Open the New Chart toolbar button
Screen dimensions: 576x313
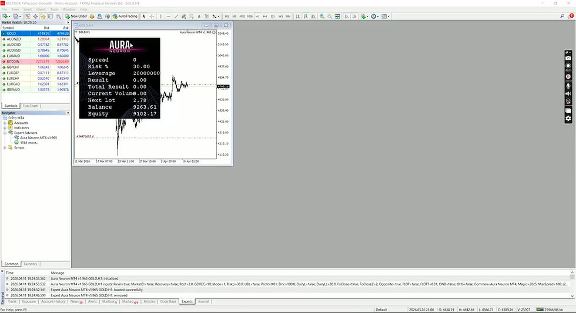(x=6, y=16)
